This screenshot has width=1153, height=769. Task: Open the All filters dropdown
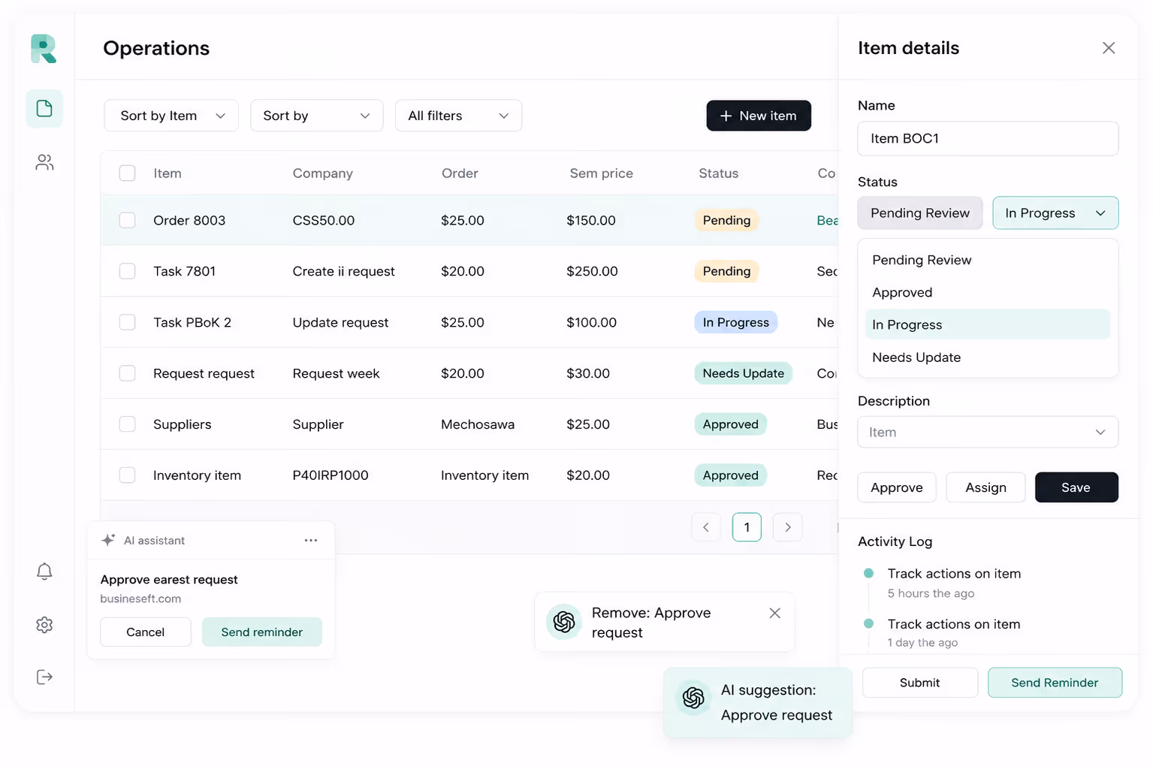[458, 116]
